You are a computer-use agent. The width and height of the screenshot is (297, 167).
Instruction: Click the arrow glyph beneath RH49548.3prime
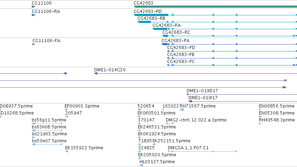[x=260, y=124]
